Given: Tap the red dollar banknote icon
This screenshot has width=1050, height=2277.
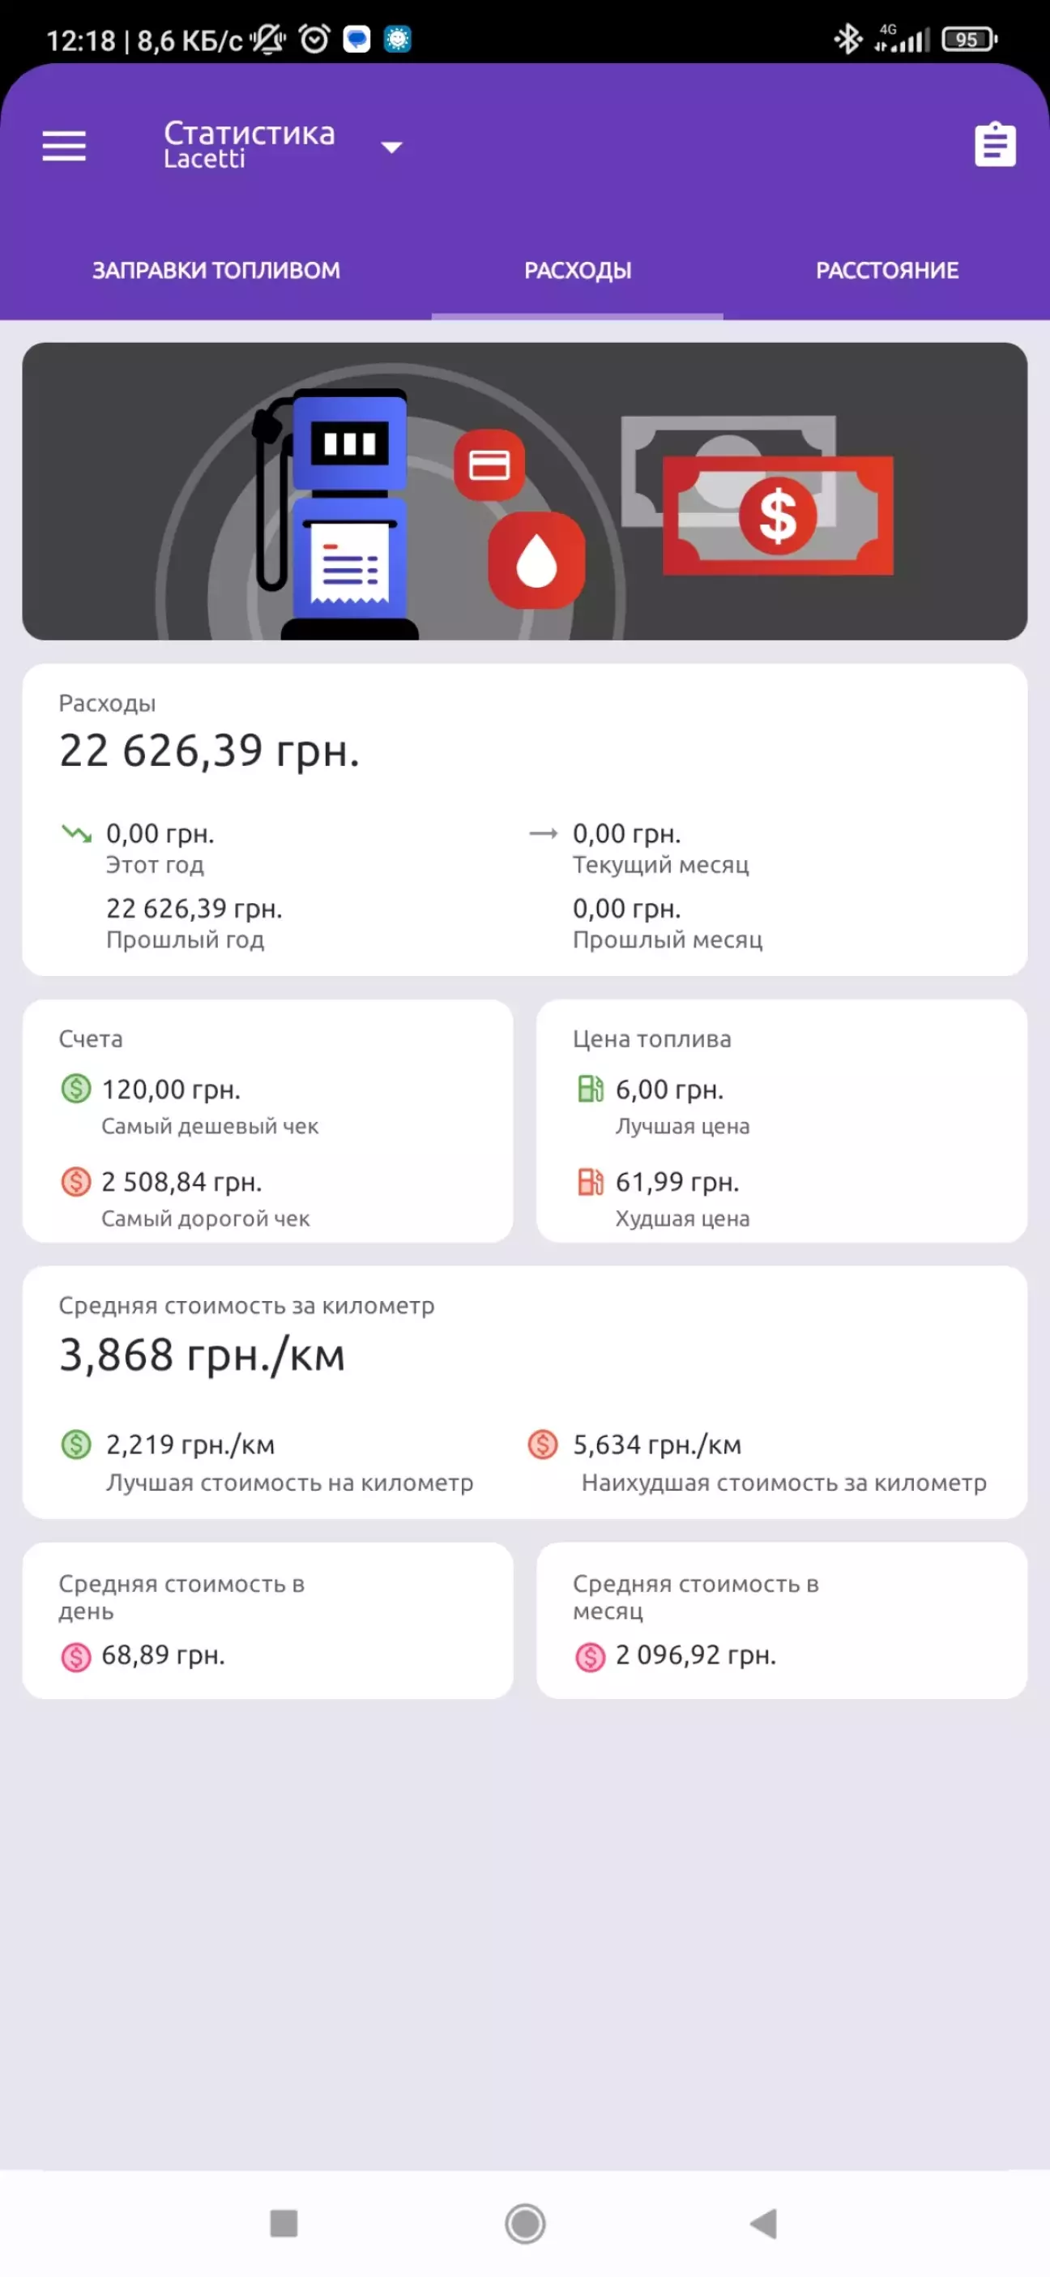Looking at the screenshot, I should tap(778, 516).
